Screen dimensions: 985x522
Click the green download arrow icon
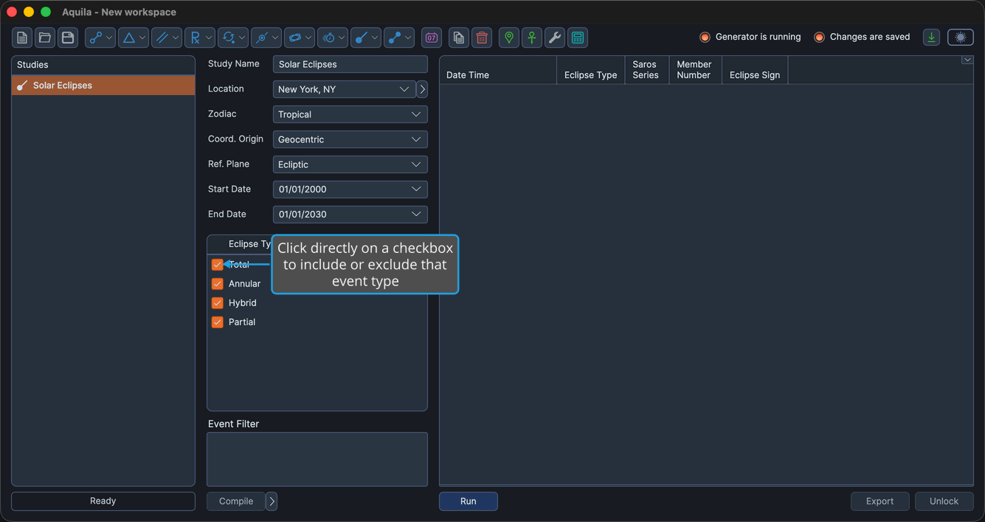(932, 38)
